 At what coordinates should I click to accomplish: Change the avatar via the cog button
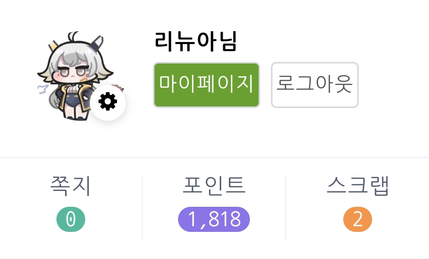point(108,102)
